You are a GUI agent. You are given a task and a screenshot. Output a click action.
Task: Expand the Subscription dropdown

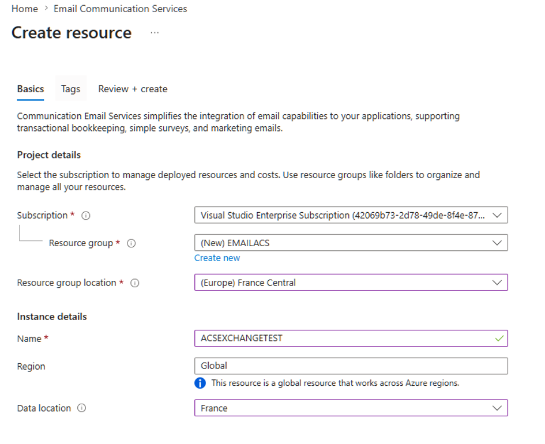click(351, 215)
